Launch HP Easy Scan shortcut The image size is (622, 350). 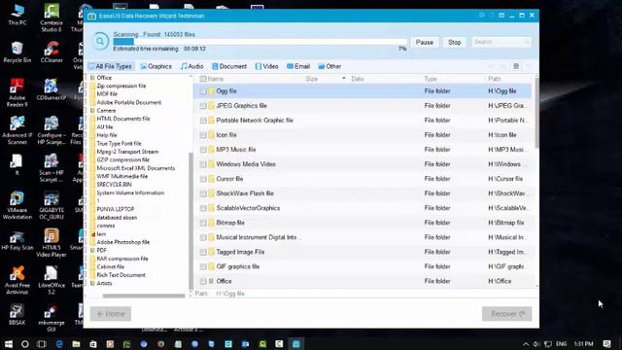(x=17, y=240)
